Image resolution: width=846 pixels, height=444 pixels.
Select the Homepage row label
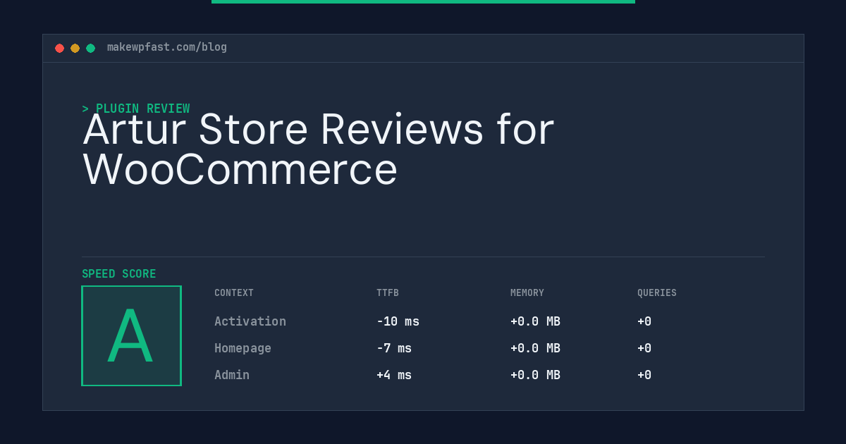tap(243, 348)
